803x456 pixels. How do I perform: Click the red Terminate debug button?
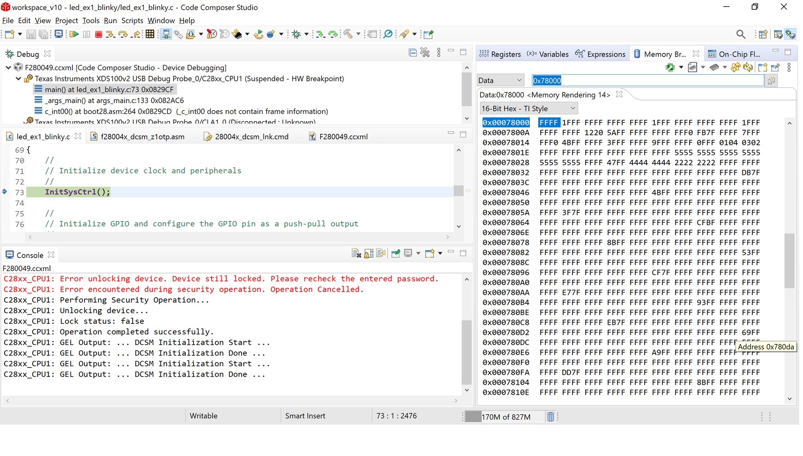tap(98, 34)
